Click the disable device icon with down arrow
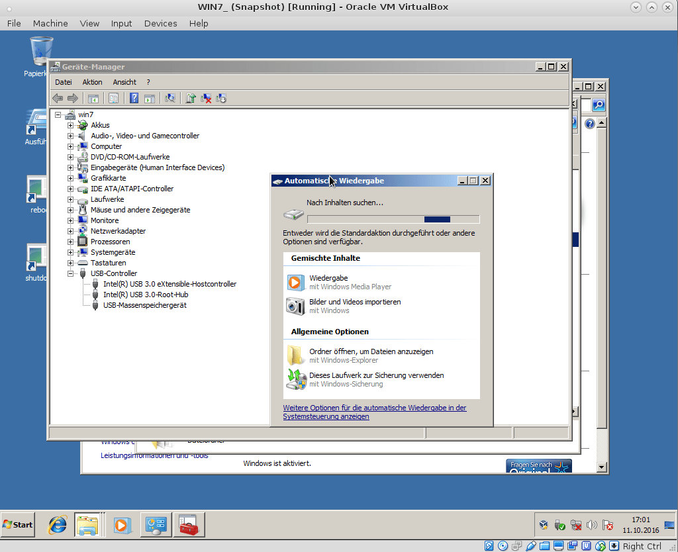This screenshot has height=552, width=678. [x=221, y=99]
